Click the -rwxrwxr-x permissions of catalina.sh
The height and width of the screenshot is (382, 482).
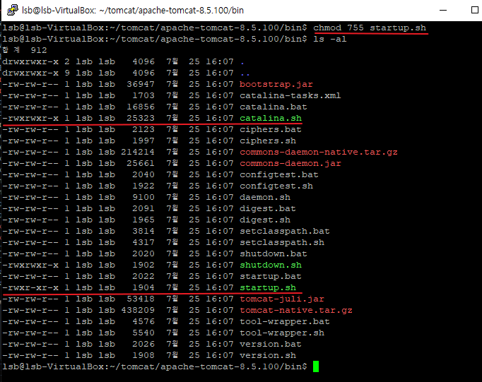click(30, 118)
